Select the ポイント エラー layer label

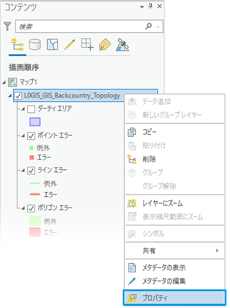[55, 135]
